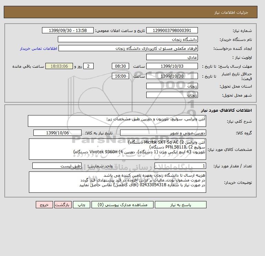The height and width of the screenshot is (256, 265).
Task: Click the خروج exit button
Action: point(44,205)
